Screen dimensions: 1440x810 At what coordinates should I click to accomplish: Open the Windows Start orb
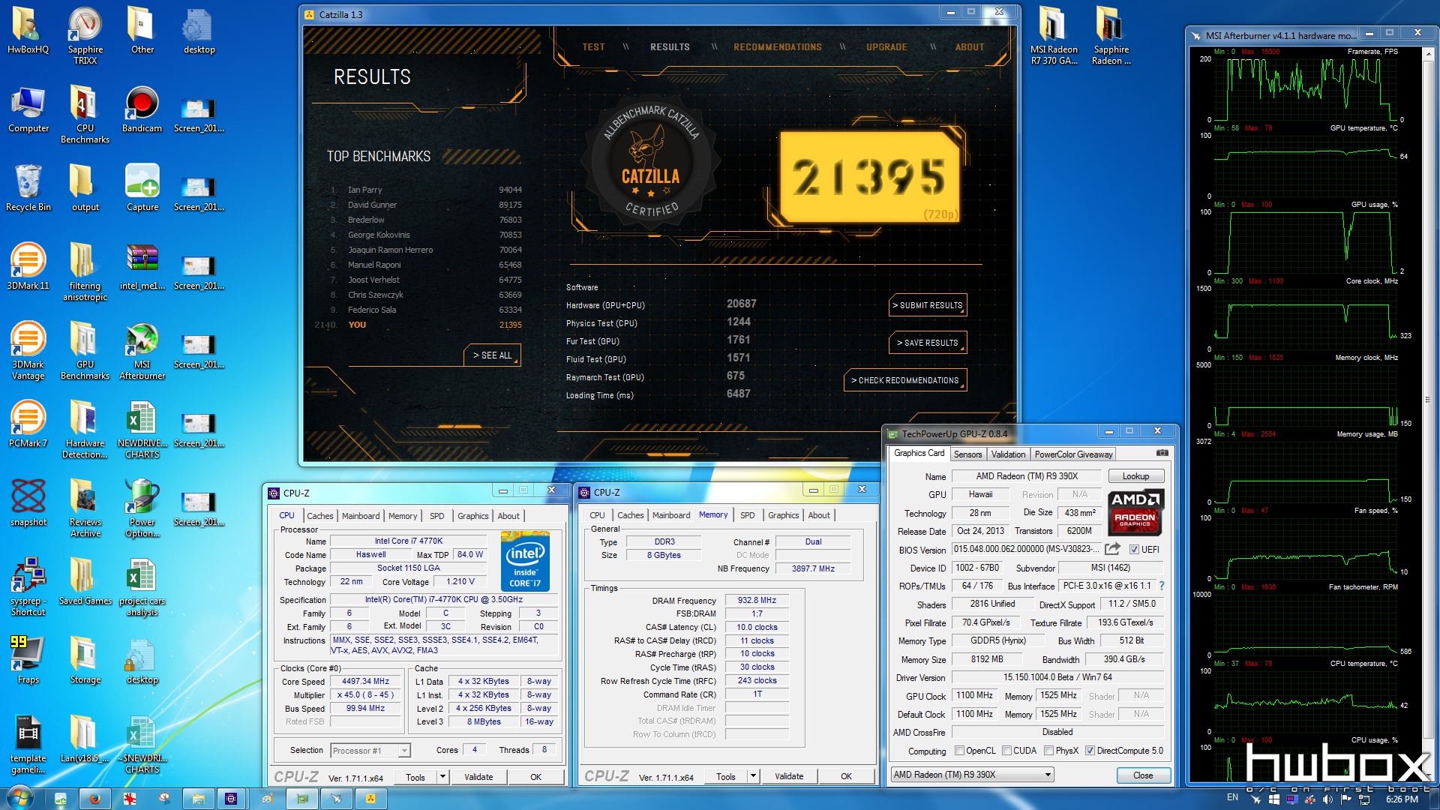(x=19, y=797)
